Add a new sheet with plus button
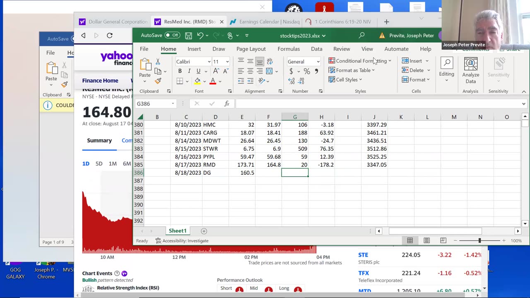The width and height of the screenshot is (530, 298). click(x=204, y=231)
